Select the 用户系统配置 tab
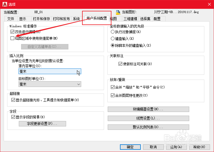Viewport: 214px width, 152px height. (x=97, y=18)
